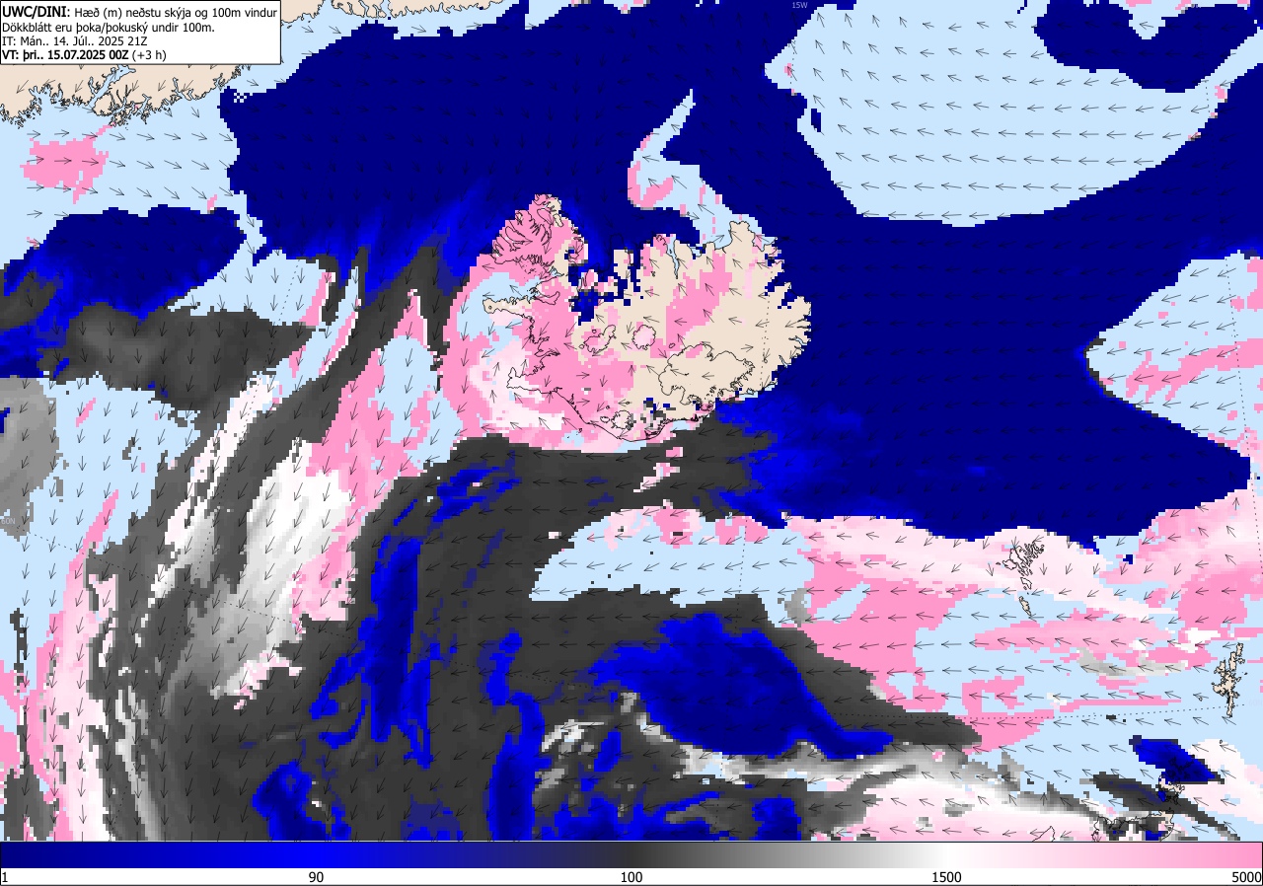The width and height of the screenshot is (1263, 886).
Task: Click the color bar label "5000"
Action: pyautogui.click(x=1245, y=877)
